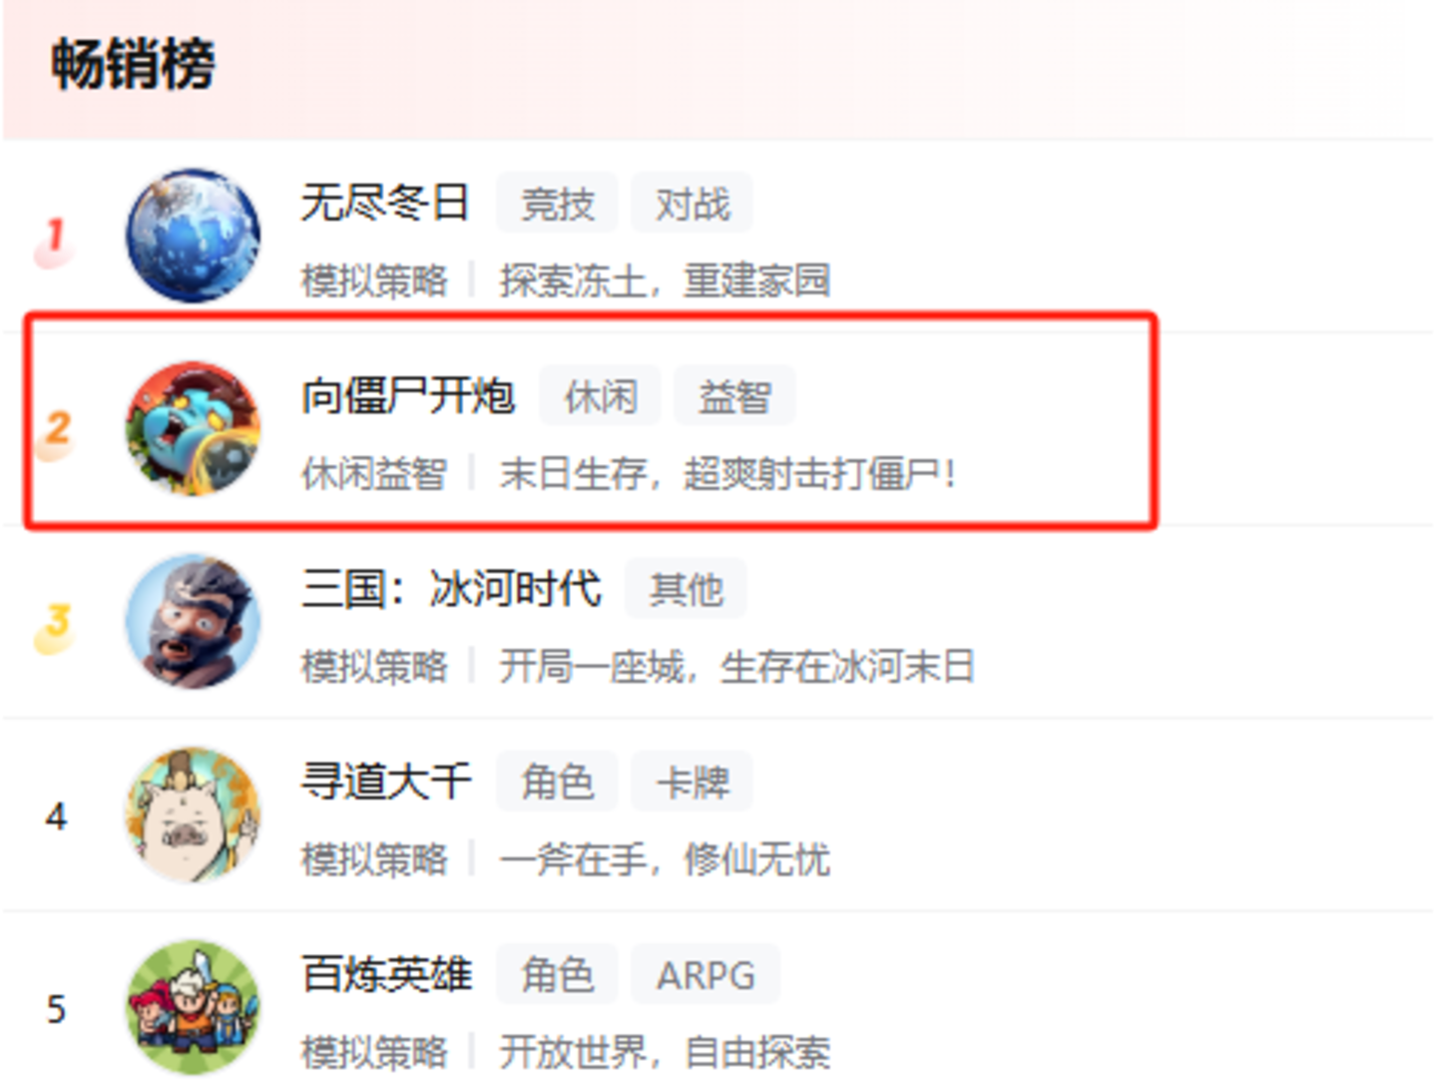1436x1084 pixels.
Task: Open the 向僵尸开炮 zombie game icon
Action: pos(193,428)
